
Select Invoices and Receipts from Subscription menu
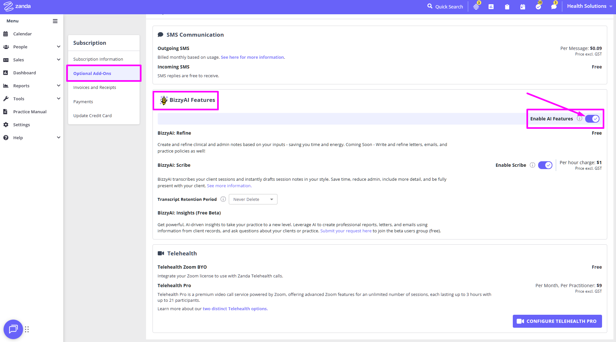pos(94,88)
